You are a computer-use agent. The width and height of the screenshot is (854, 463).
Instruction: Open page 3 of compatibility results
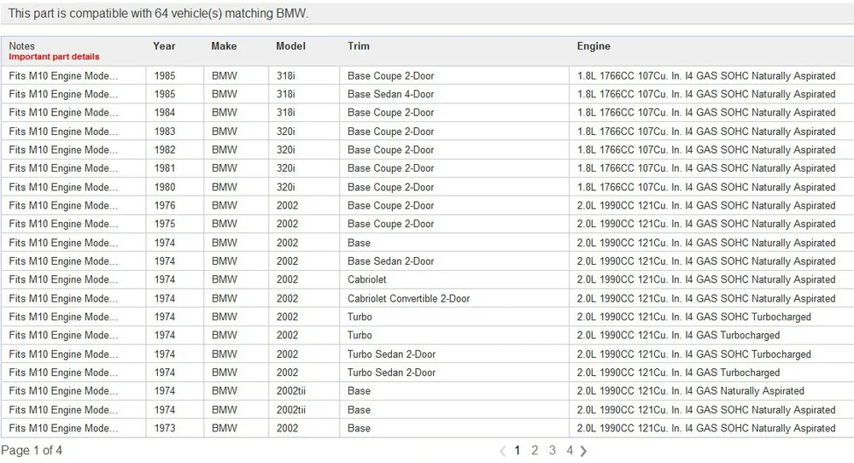(x=553, y=450)
